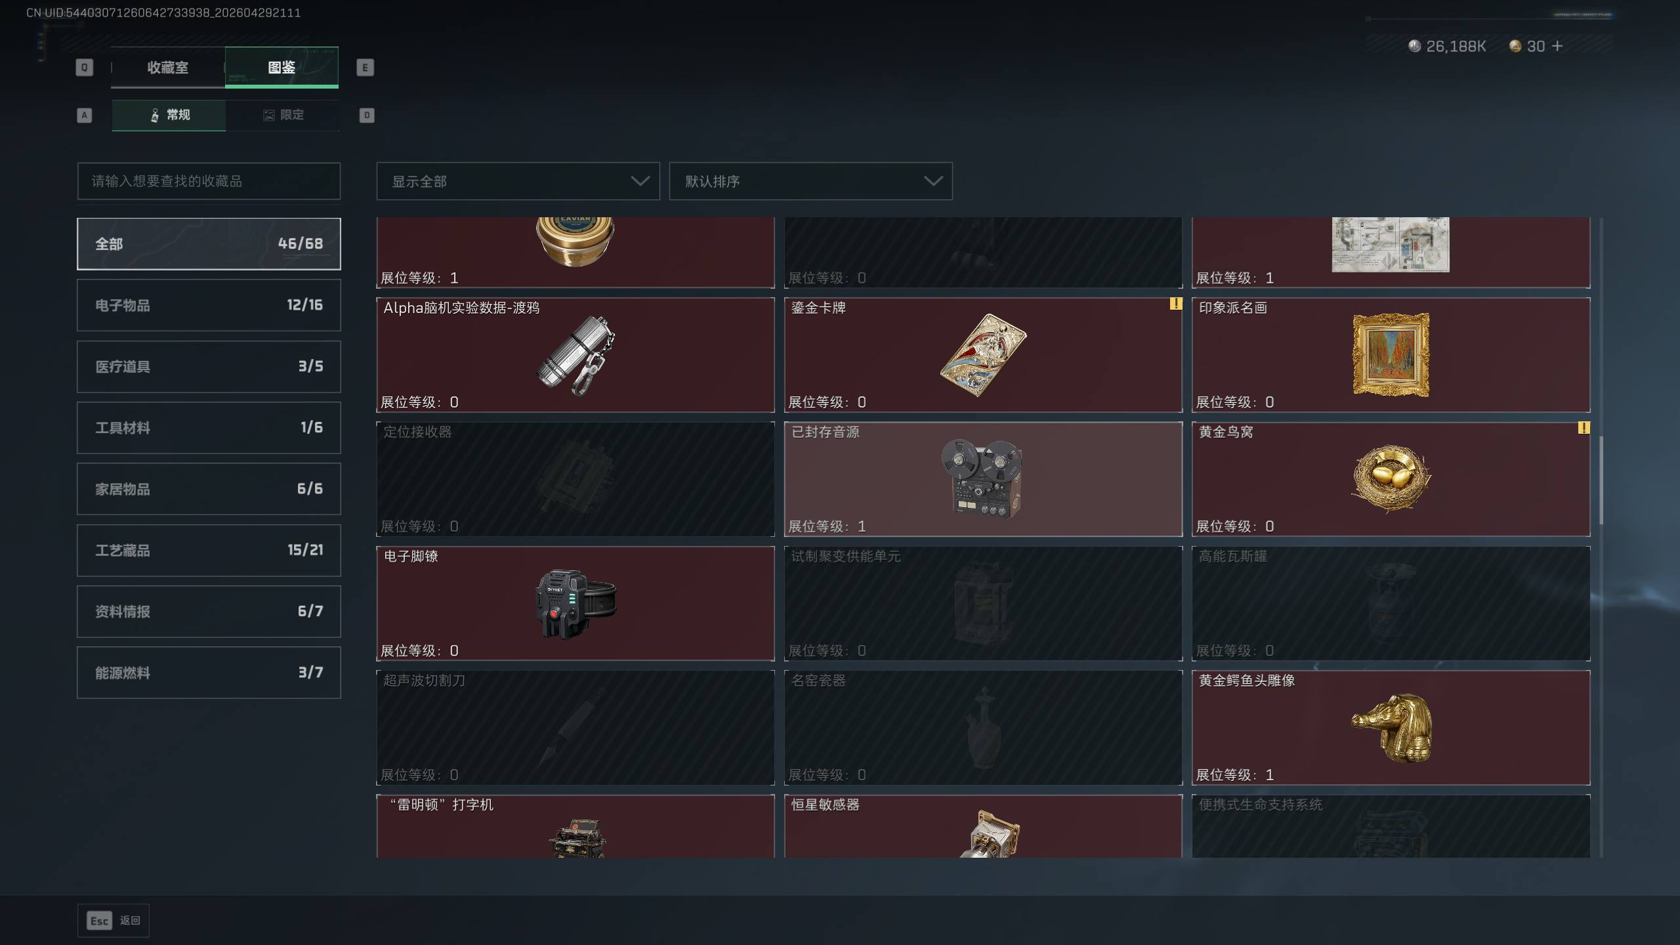Filter by 工艺藏品 15/21 category
The width and height of the screenshot is (1680, 945).
click(209, 551)
